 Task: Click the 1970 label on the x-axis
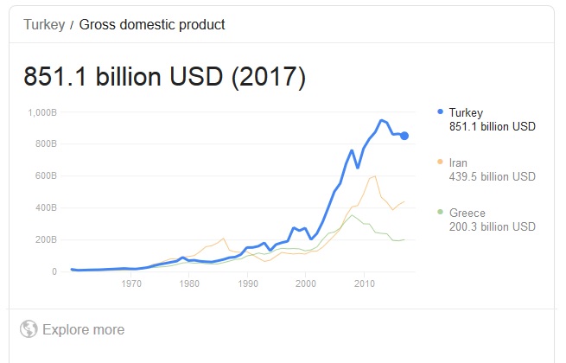click(x=131, y=283)
